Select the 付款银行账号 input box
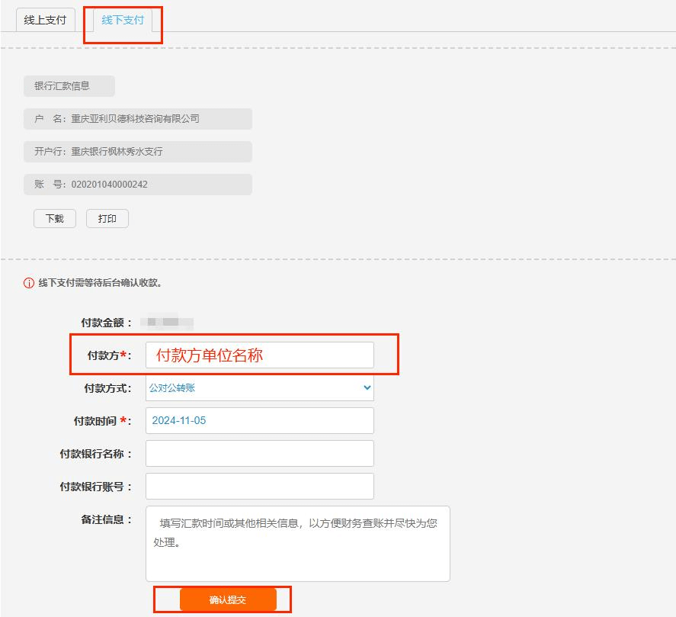The image size is (676, 617). click(x=259, y=486)
